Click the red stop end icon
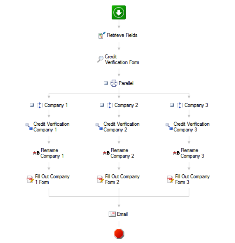 [119, 234]
